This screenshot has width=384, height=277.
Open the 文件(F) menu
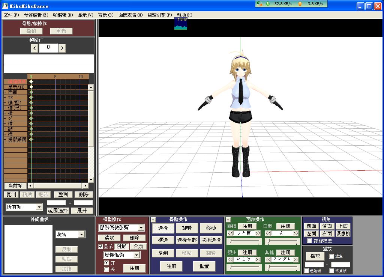click(11, 15)
